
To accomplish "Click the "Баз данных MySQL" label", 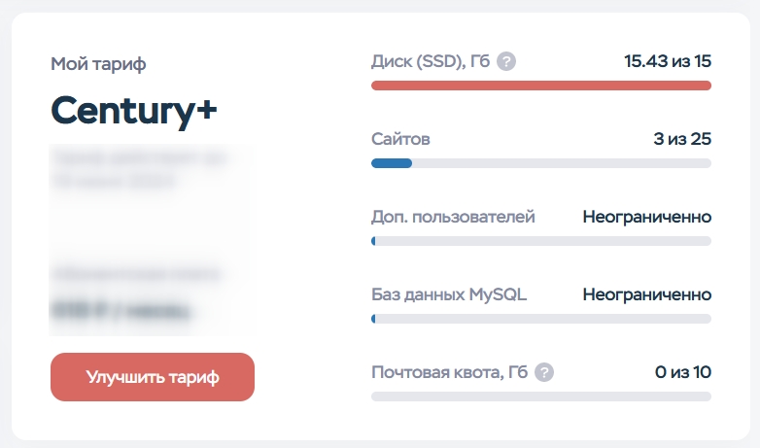I will [x=449, y=294].
